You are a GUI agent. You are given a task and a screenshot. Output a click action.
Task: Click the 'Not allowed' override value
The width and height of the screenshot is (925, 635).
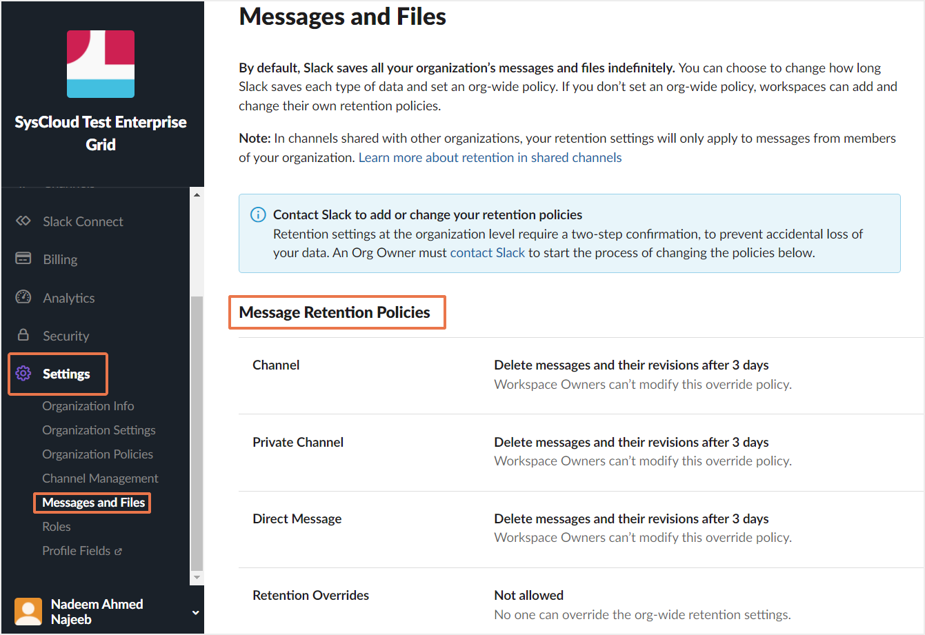click(529, 596)
